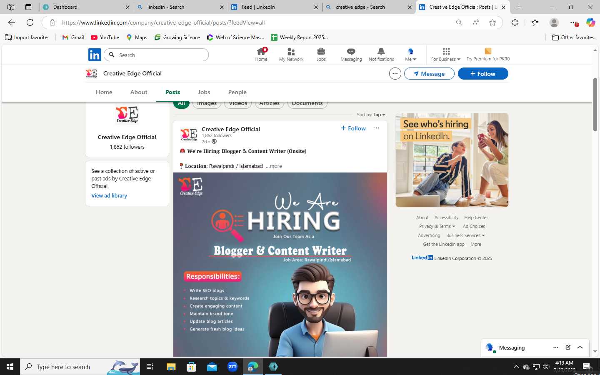Click Help Center footer link
Image resolution: width=600 pixels, height=375 pixels.
click(x=476, y=217)
